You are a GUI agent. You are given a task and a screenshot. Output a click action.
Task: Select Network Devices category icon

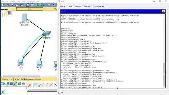pyautogui.click(x=3, y=84)
